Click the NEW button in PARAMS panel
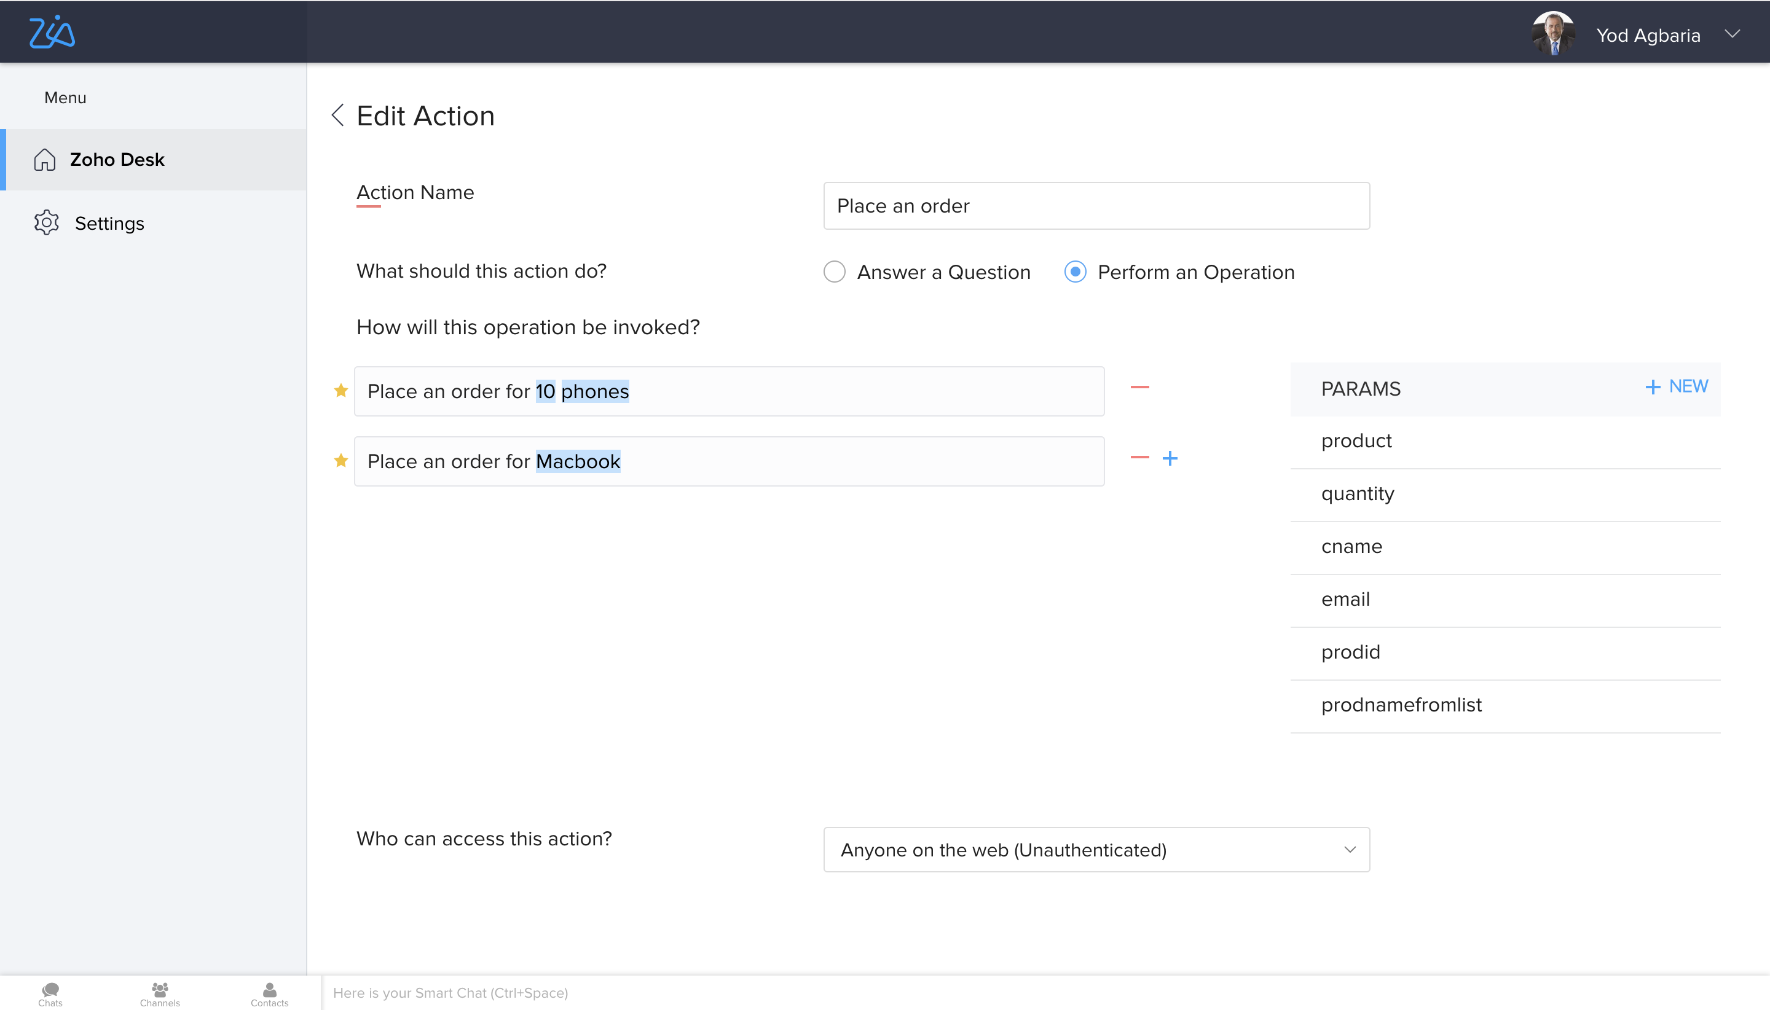The height and width of the screenshot is (1010, 1770). [x=1677, y=387]
